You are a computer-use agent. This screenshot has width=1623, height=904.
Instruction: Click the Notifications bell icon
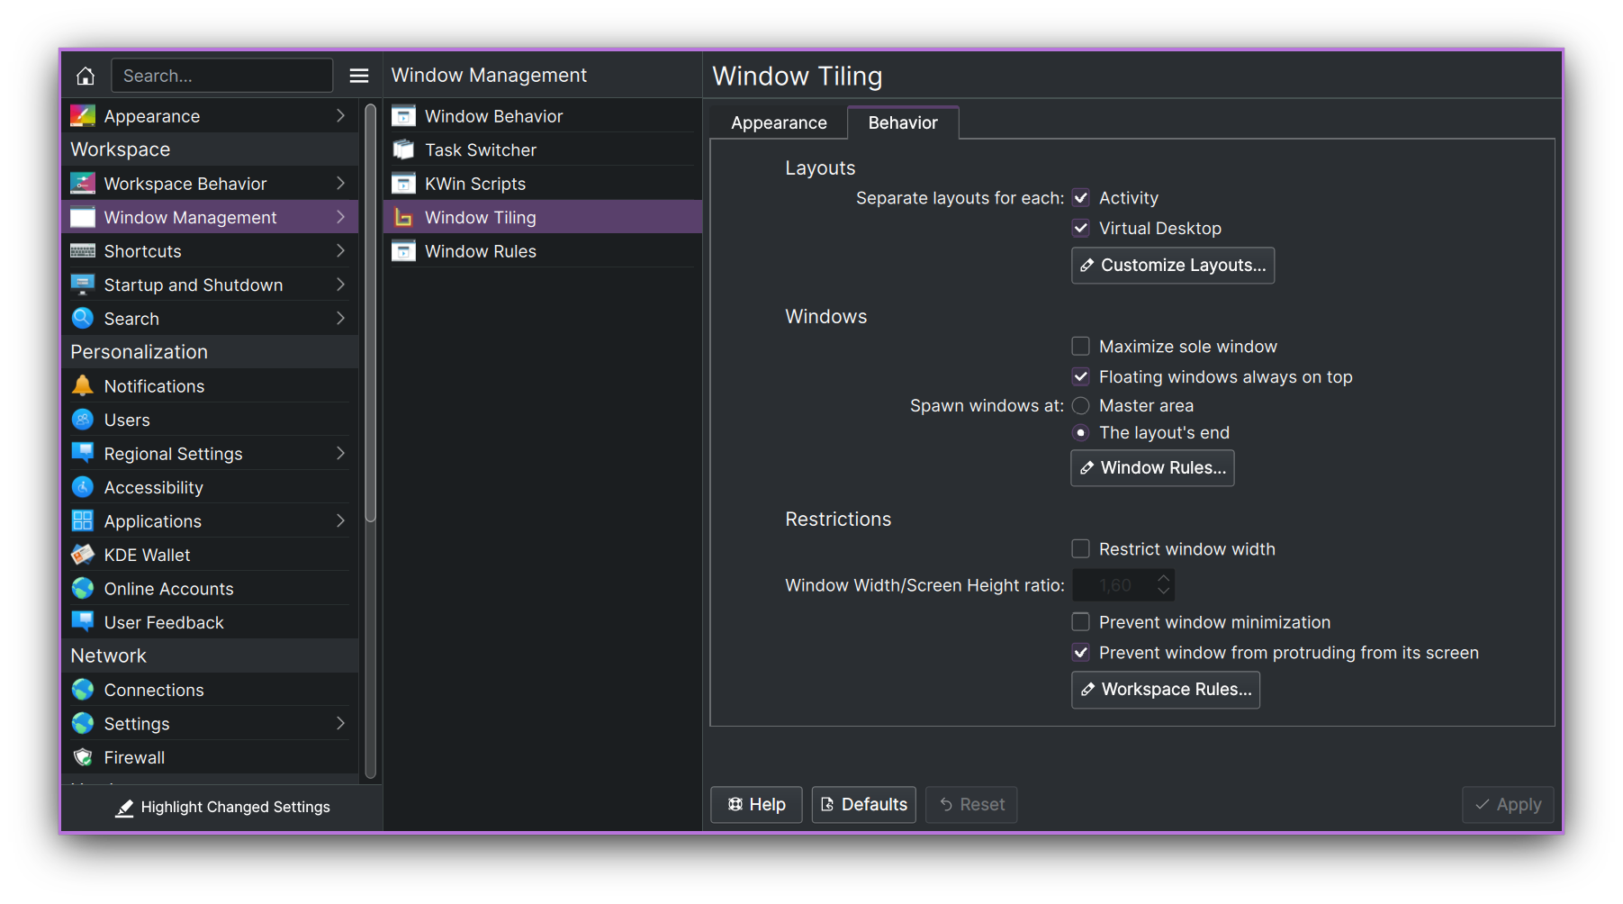click(x=83, y=386)
